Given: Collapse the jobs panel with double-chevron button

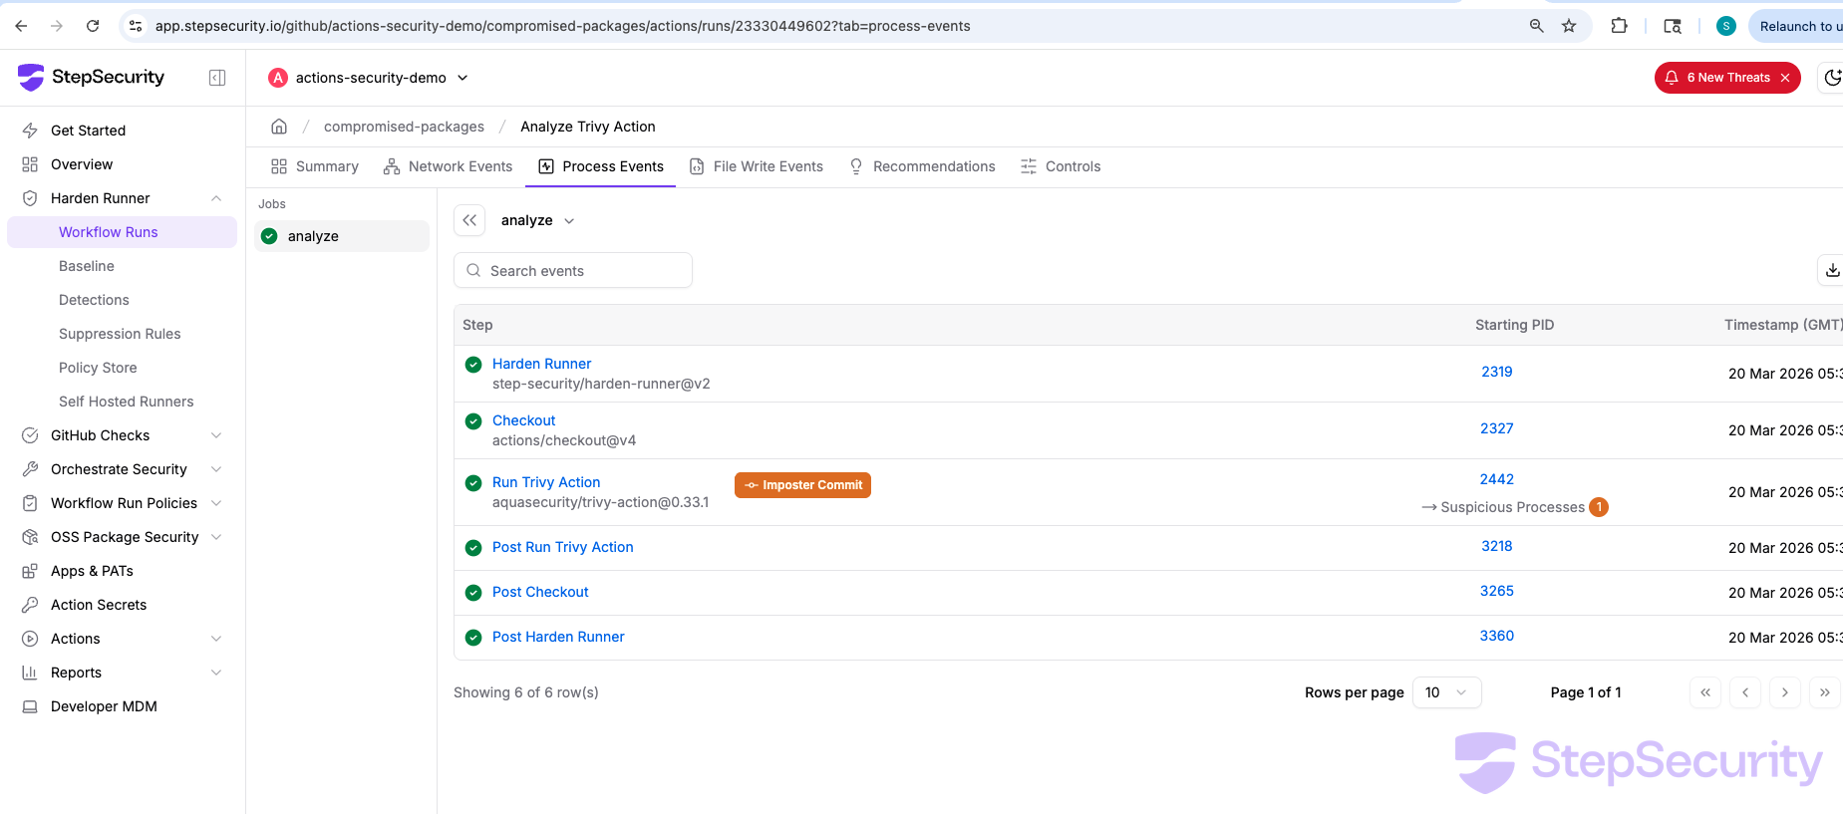Looking at the screenshot, I should pos(469,220).
